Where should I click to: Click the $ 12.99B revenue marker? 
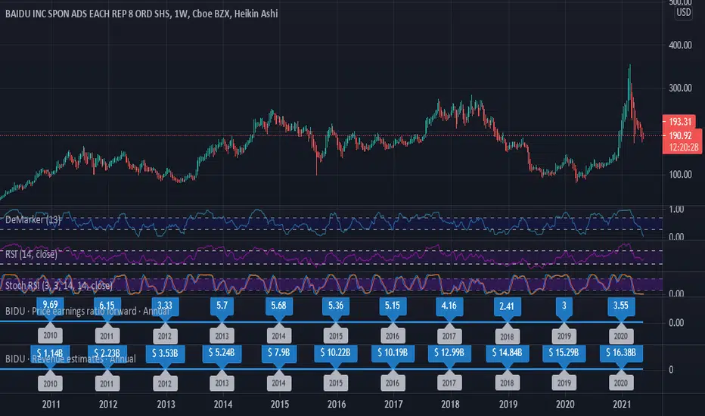(449, 353)
